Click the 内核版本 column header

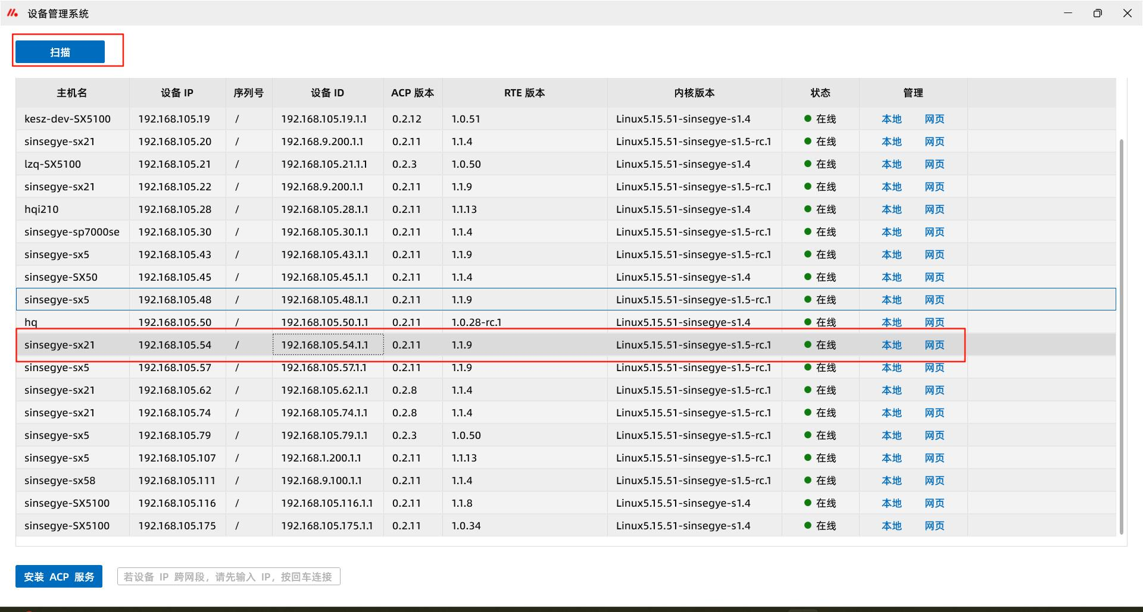695,93
